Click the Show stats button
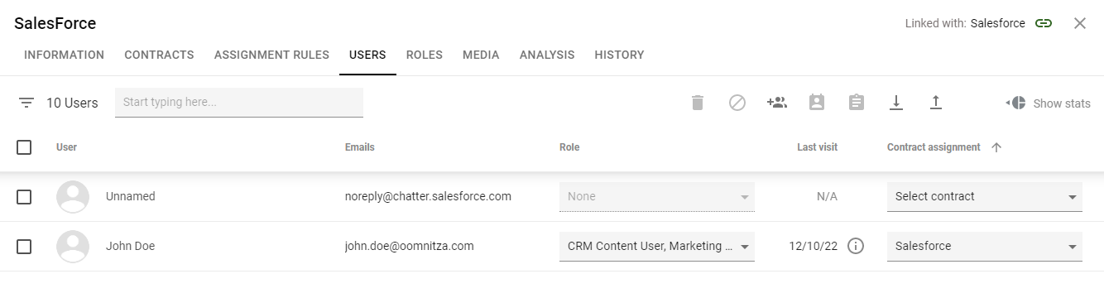 point(1048,103)
